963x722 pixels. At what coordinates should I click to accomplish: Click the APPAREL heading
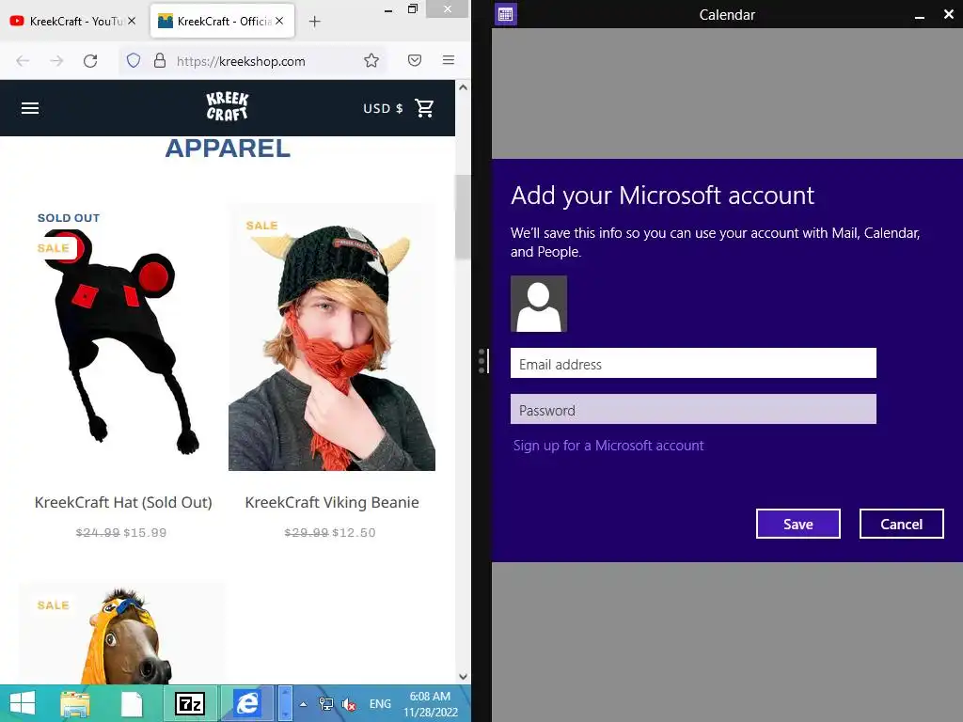(228, 149)
